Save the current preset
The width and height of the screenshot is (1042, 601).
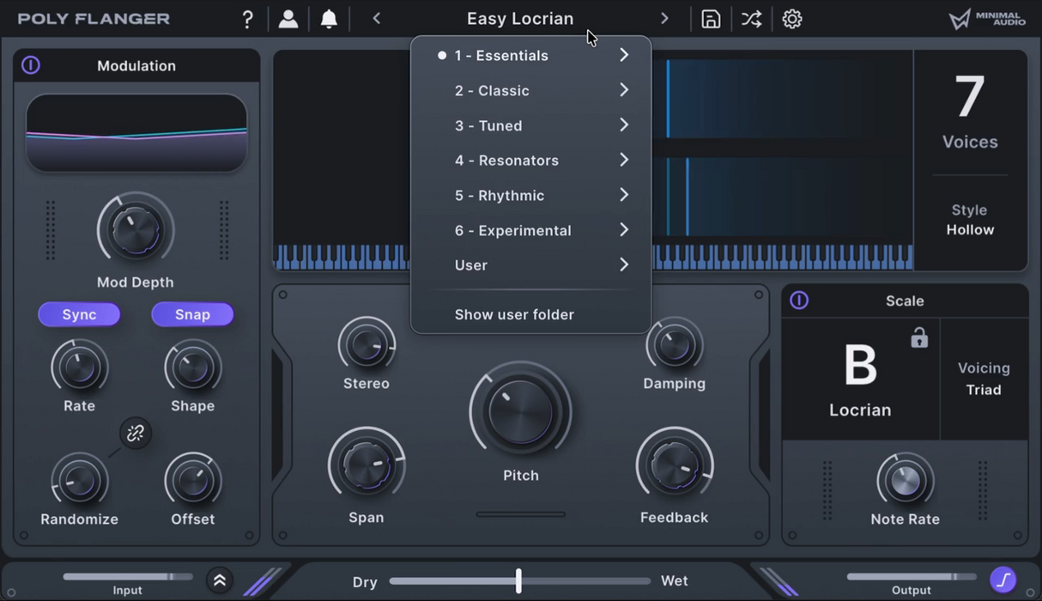click(710, 18)
